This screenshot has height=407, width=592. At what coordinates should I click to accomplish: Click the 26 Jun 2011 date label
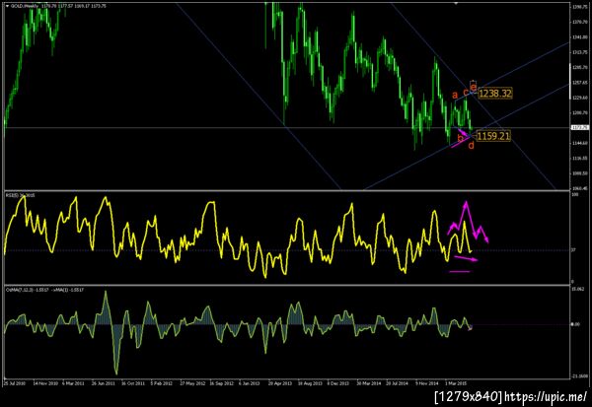103,383
